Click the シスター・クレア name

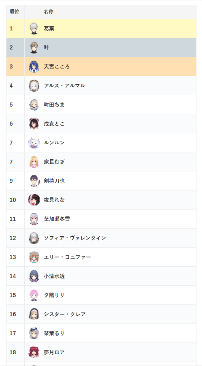click(x=65, y=314)
